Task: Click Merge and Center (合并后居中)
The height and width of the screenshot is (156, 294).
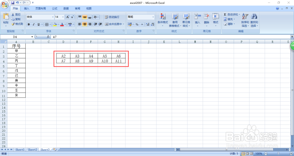Action: point(113,24)
